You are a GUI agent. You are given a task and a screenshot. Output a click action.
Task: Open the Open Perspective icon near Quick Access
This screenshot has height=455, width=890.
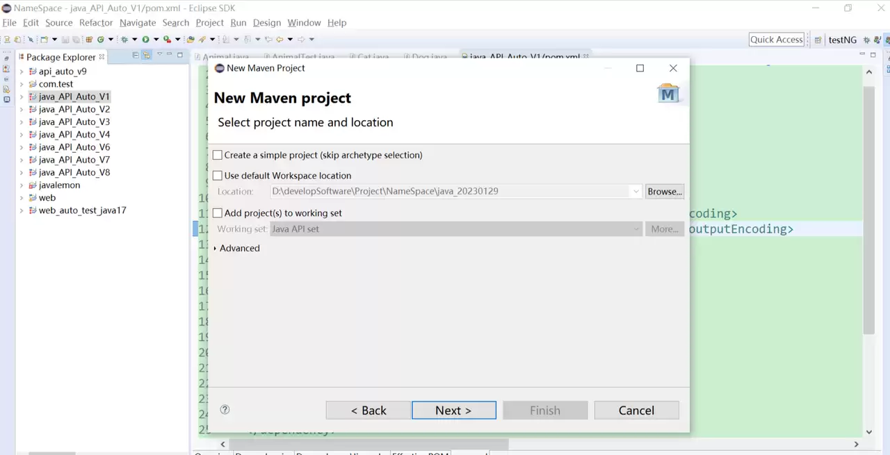click(818, 40)
